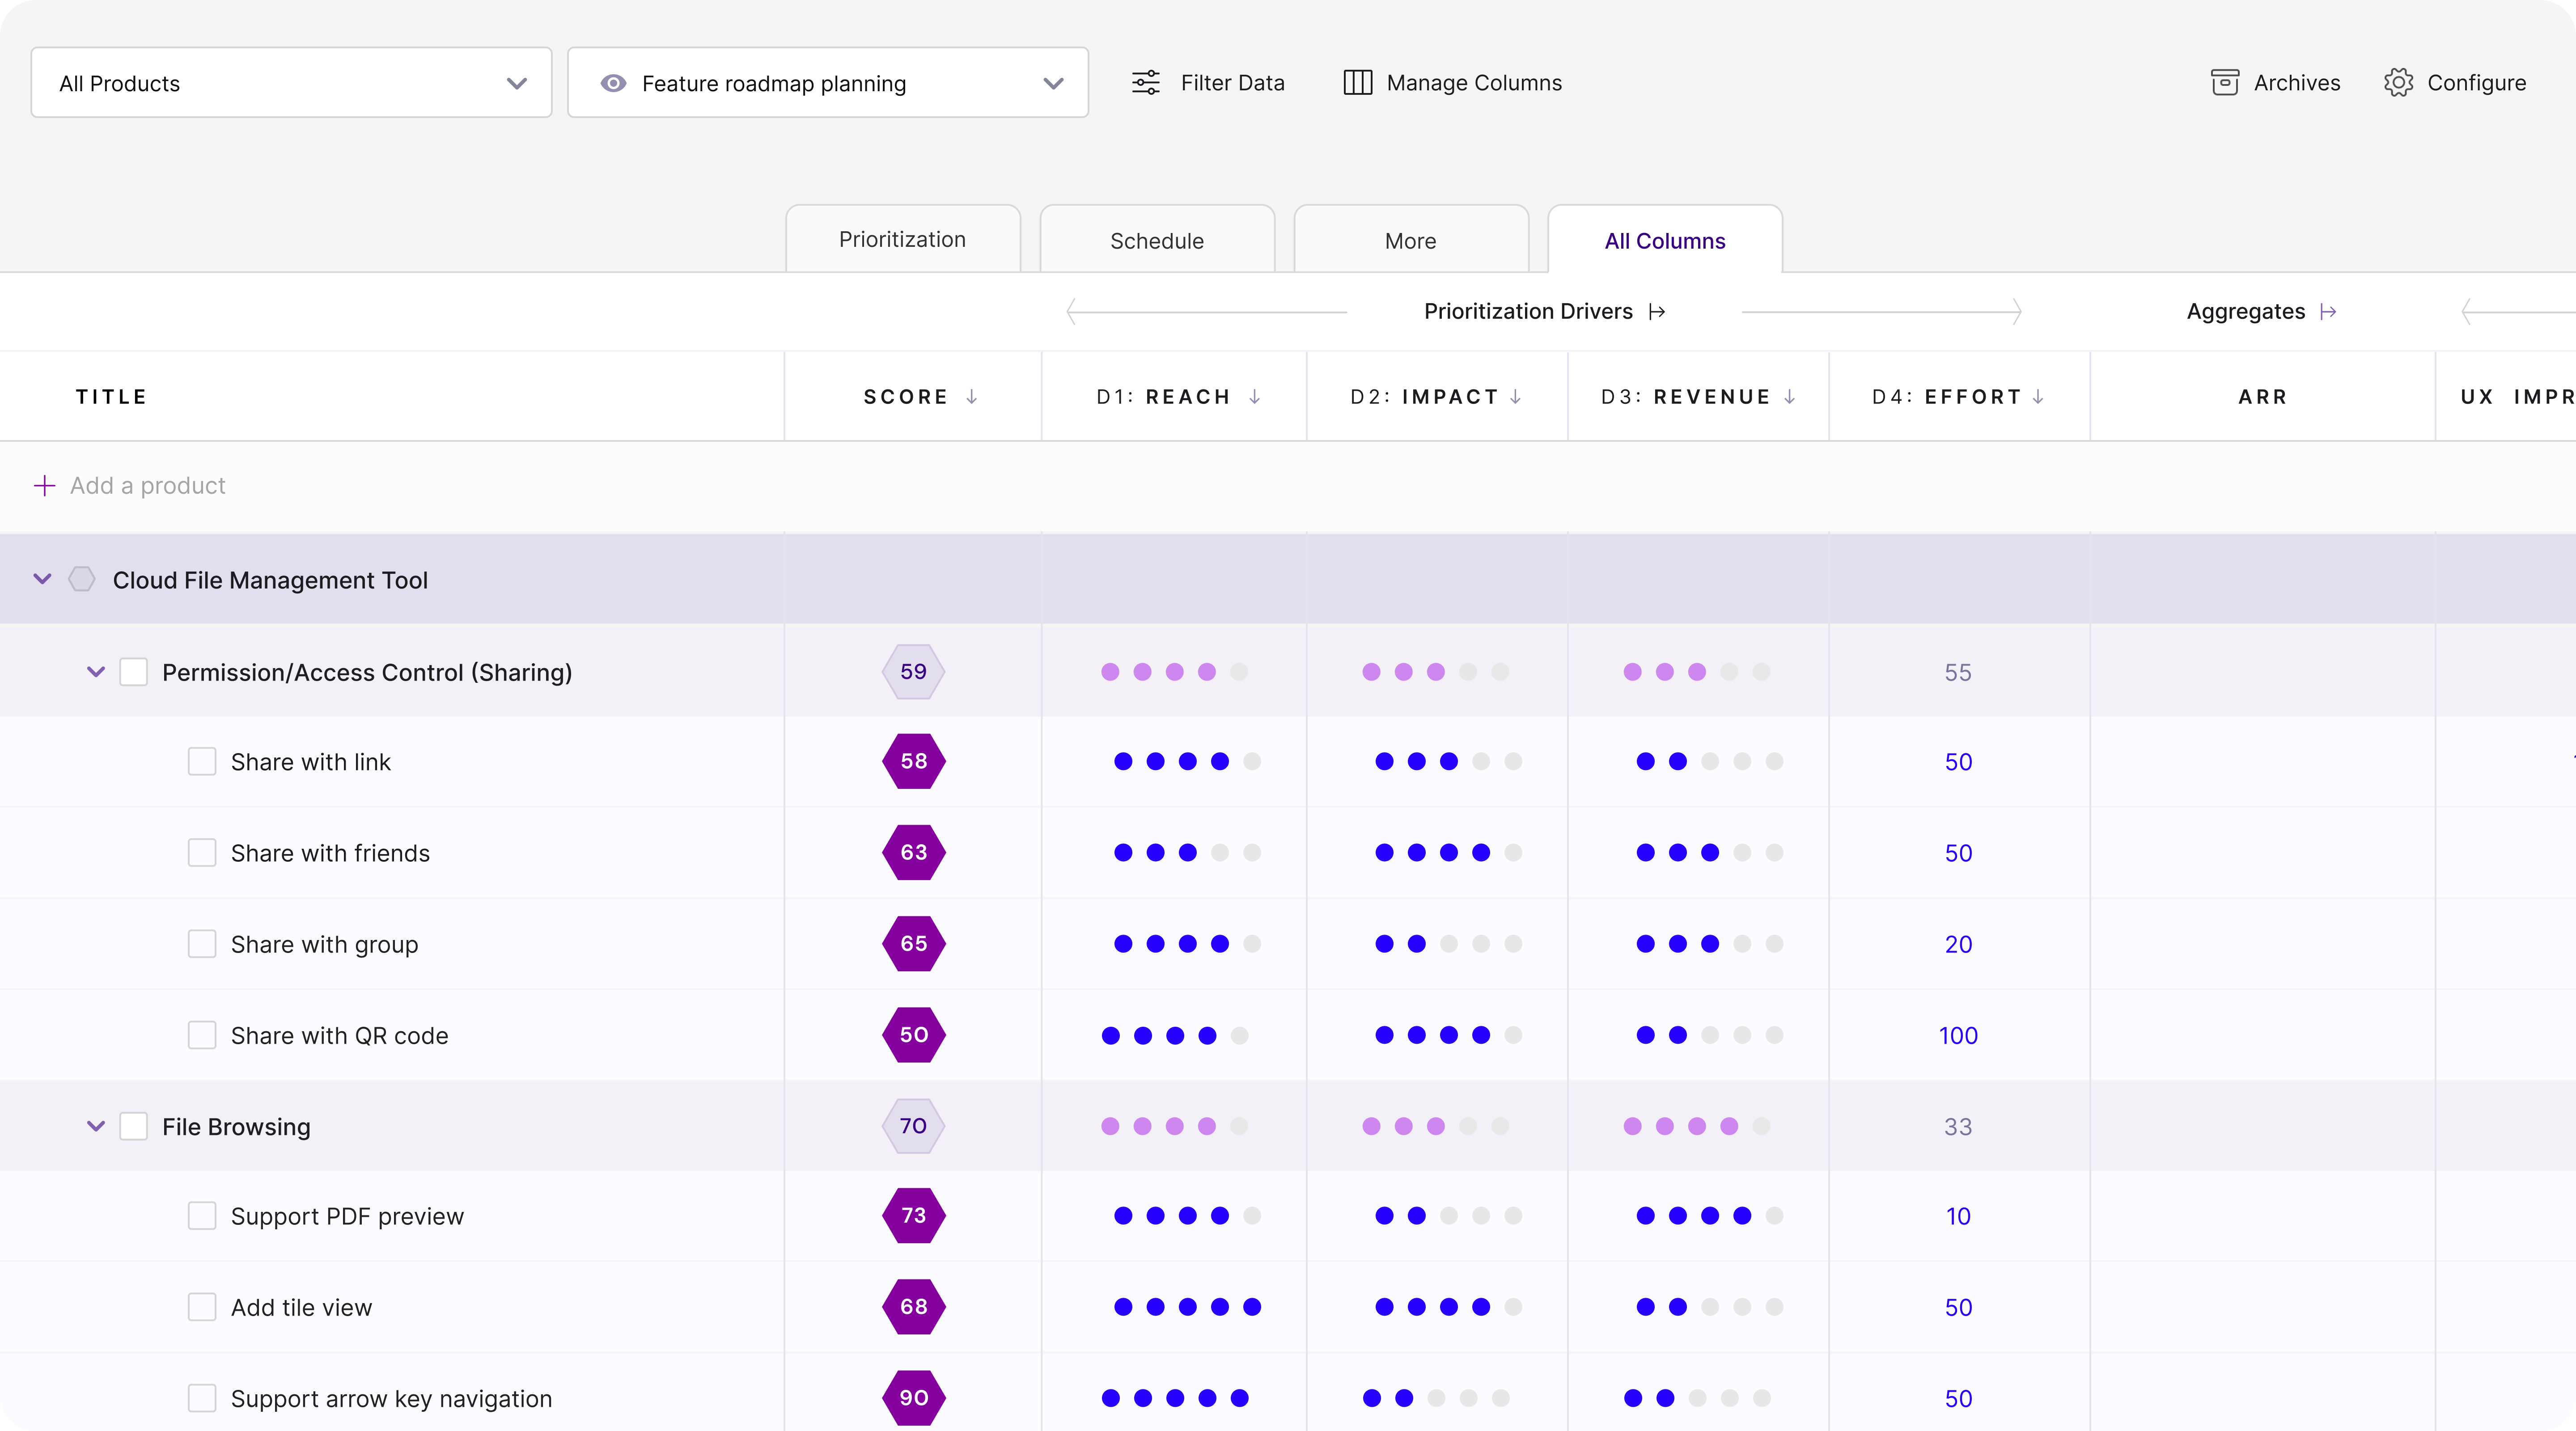2576x1431 pixels.
Task: Collapse the Prioritization Drivers column group icon
Action: click(x=1657, y=312)
